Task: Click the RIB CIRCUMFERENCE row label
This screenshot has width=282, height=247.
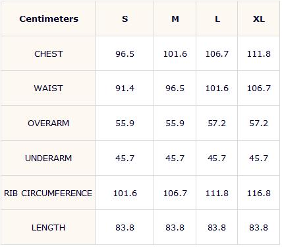Action: pyautogui.click(x=48, y=193)
